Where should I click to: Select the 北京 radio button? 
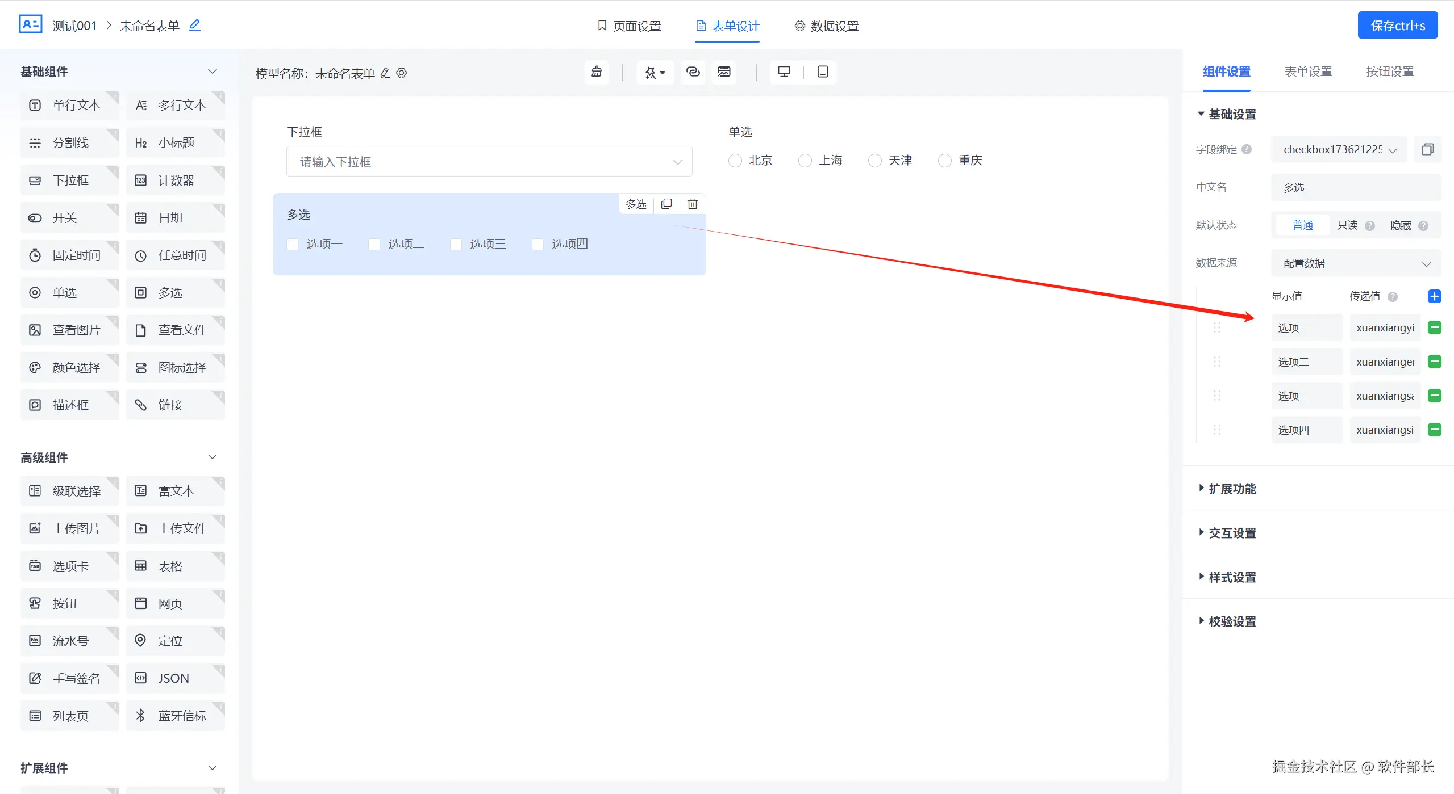735,161
